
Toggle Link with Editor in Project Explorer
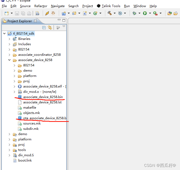(x=50, y=27)
